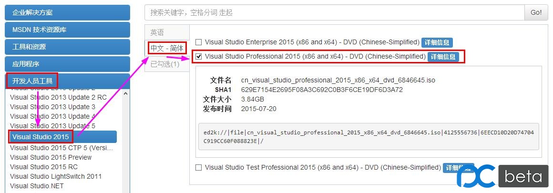This screenshot has width=553, height=193.
Task: Open Visual Studio 2015 CTP 5 entry
Action: 61,148
